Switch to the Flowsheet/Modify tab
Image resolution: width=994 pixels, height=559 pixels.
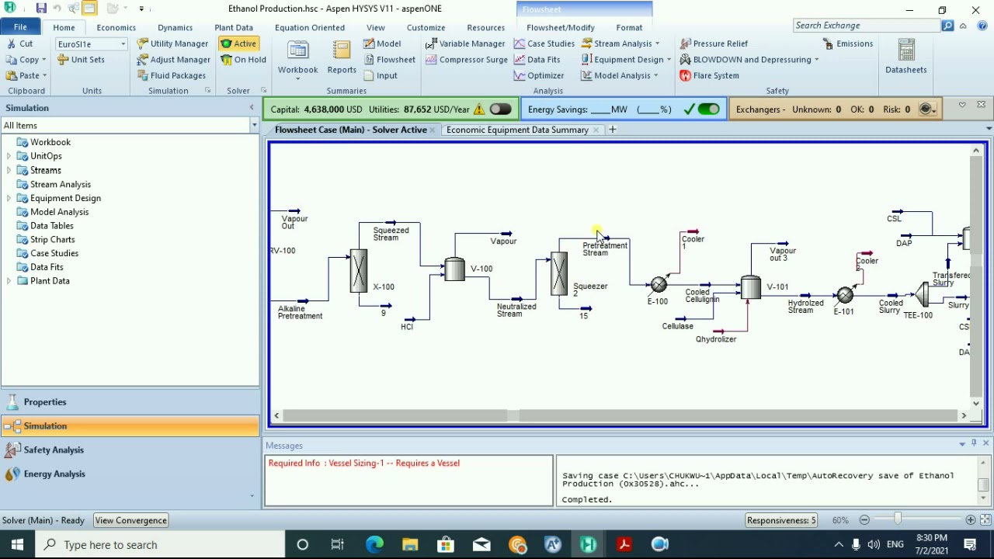[560, 27]
